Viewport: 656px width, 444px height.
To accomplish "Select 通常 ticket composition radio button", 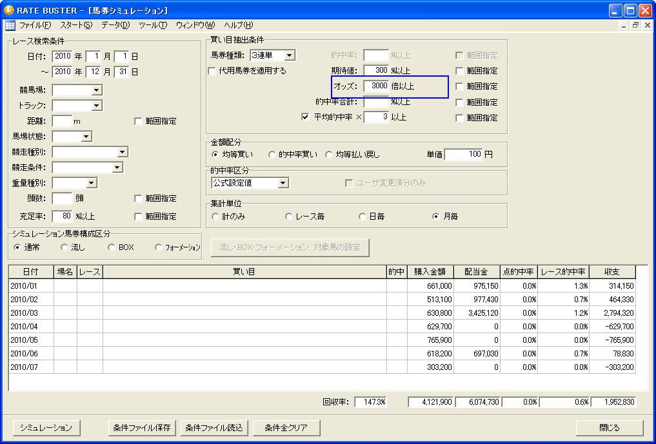I will [17, 247].
